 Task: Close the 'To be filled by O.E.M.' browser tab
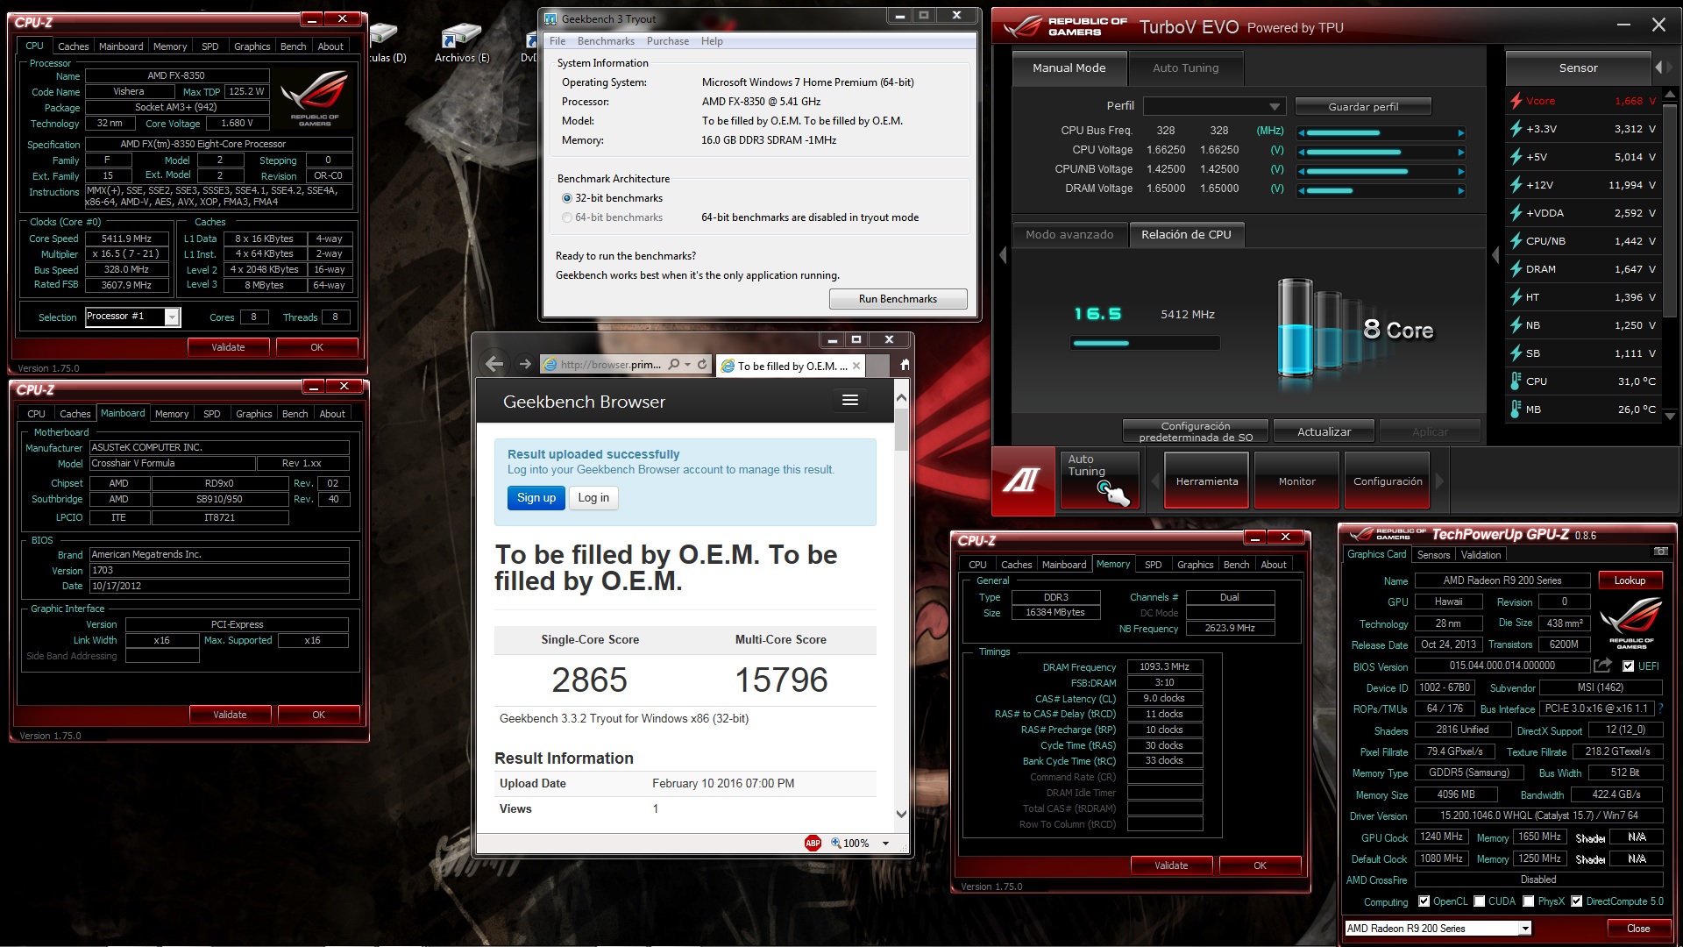coord(856,365)
